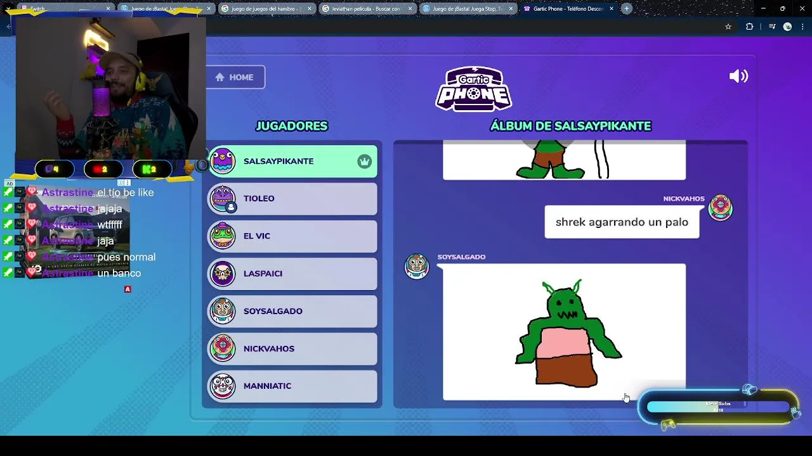The width and height of the screenshot is (812, 456).
Task: Close the 'leviathan pelicula' tab
Action: pos(410,9)
